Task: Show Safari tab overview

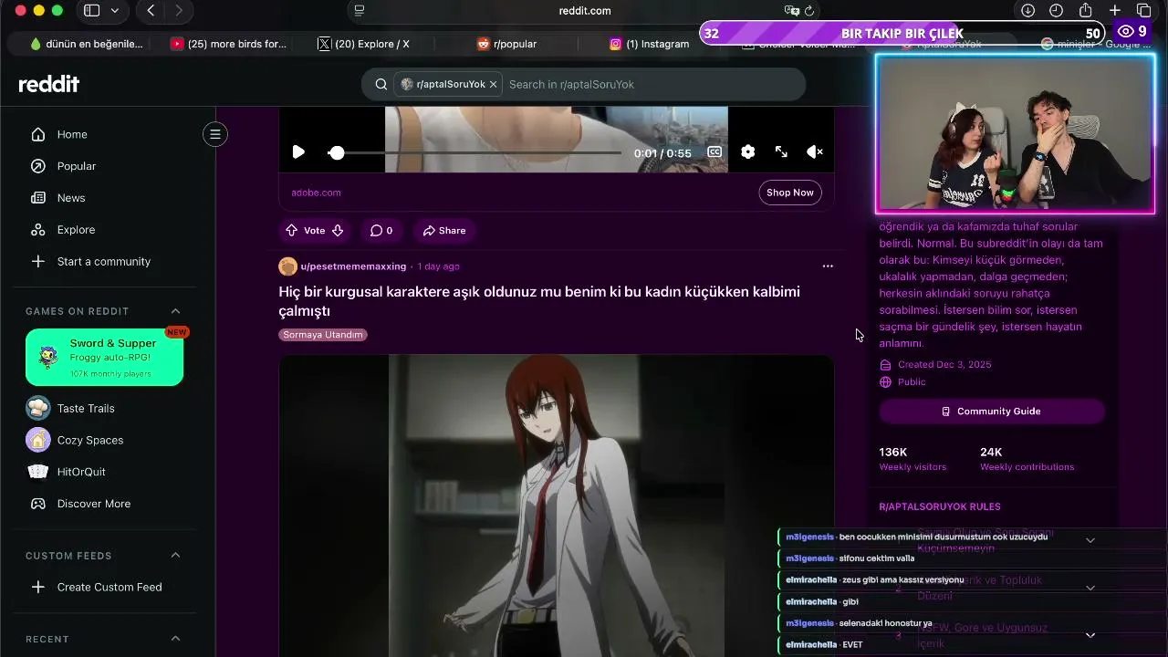Action: click(x=1144, y=11)
